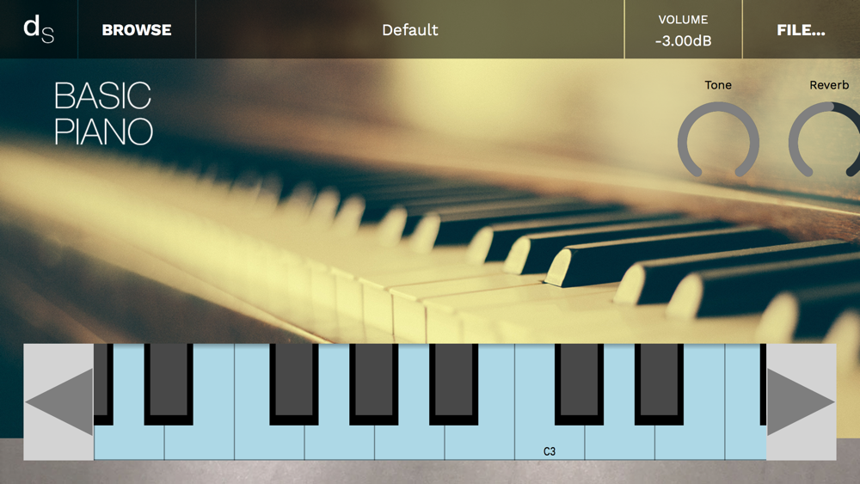The width and height of the screenshot is (860, 484).
Task: Play the black key nearest left of C3
Action: 453,383
